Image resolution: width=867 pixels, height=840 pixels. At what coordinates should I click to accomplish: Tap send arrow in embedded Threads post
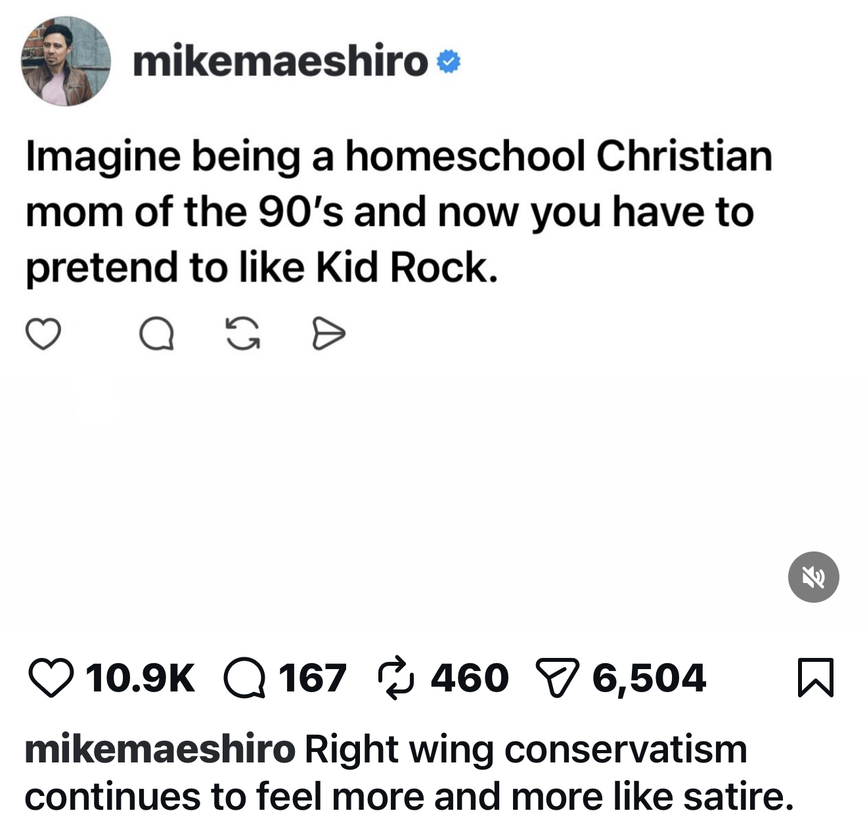point(328,334)
